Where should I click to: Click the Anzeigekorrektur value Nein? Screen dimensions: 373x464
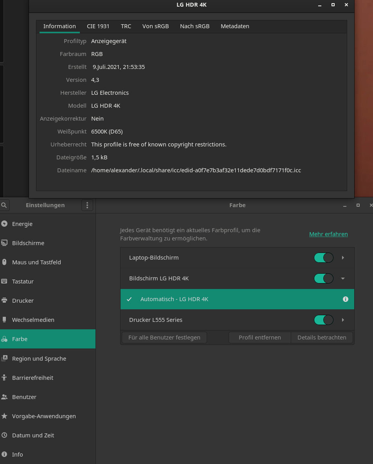(97, 119)
